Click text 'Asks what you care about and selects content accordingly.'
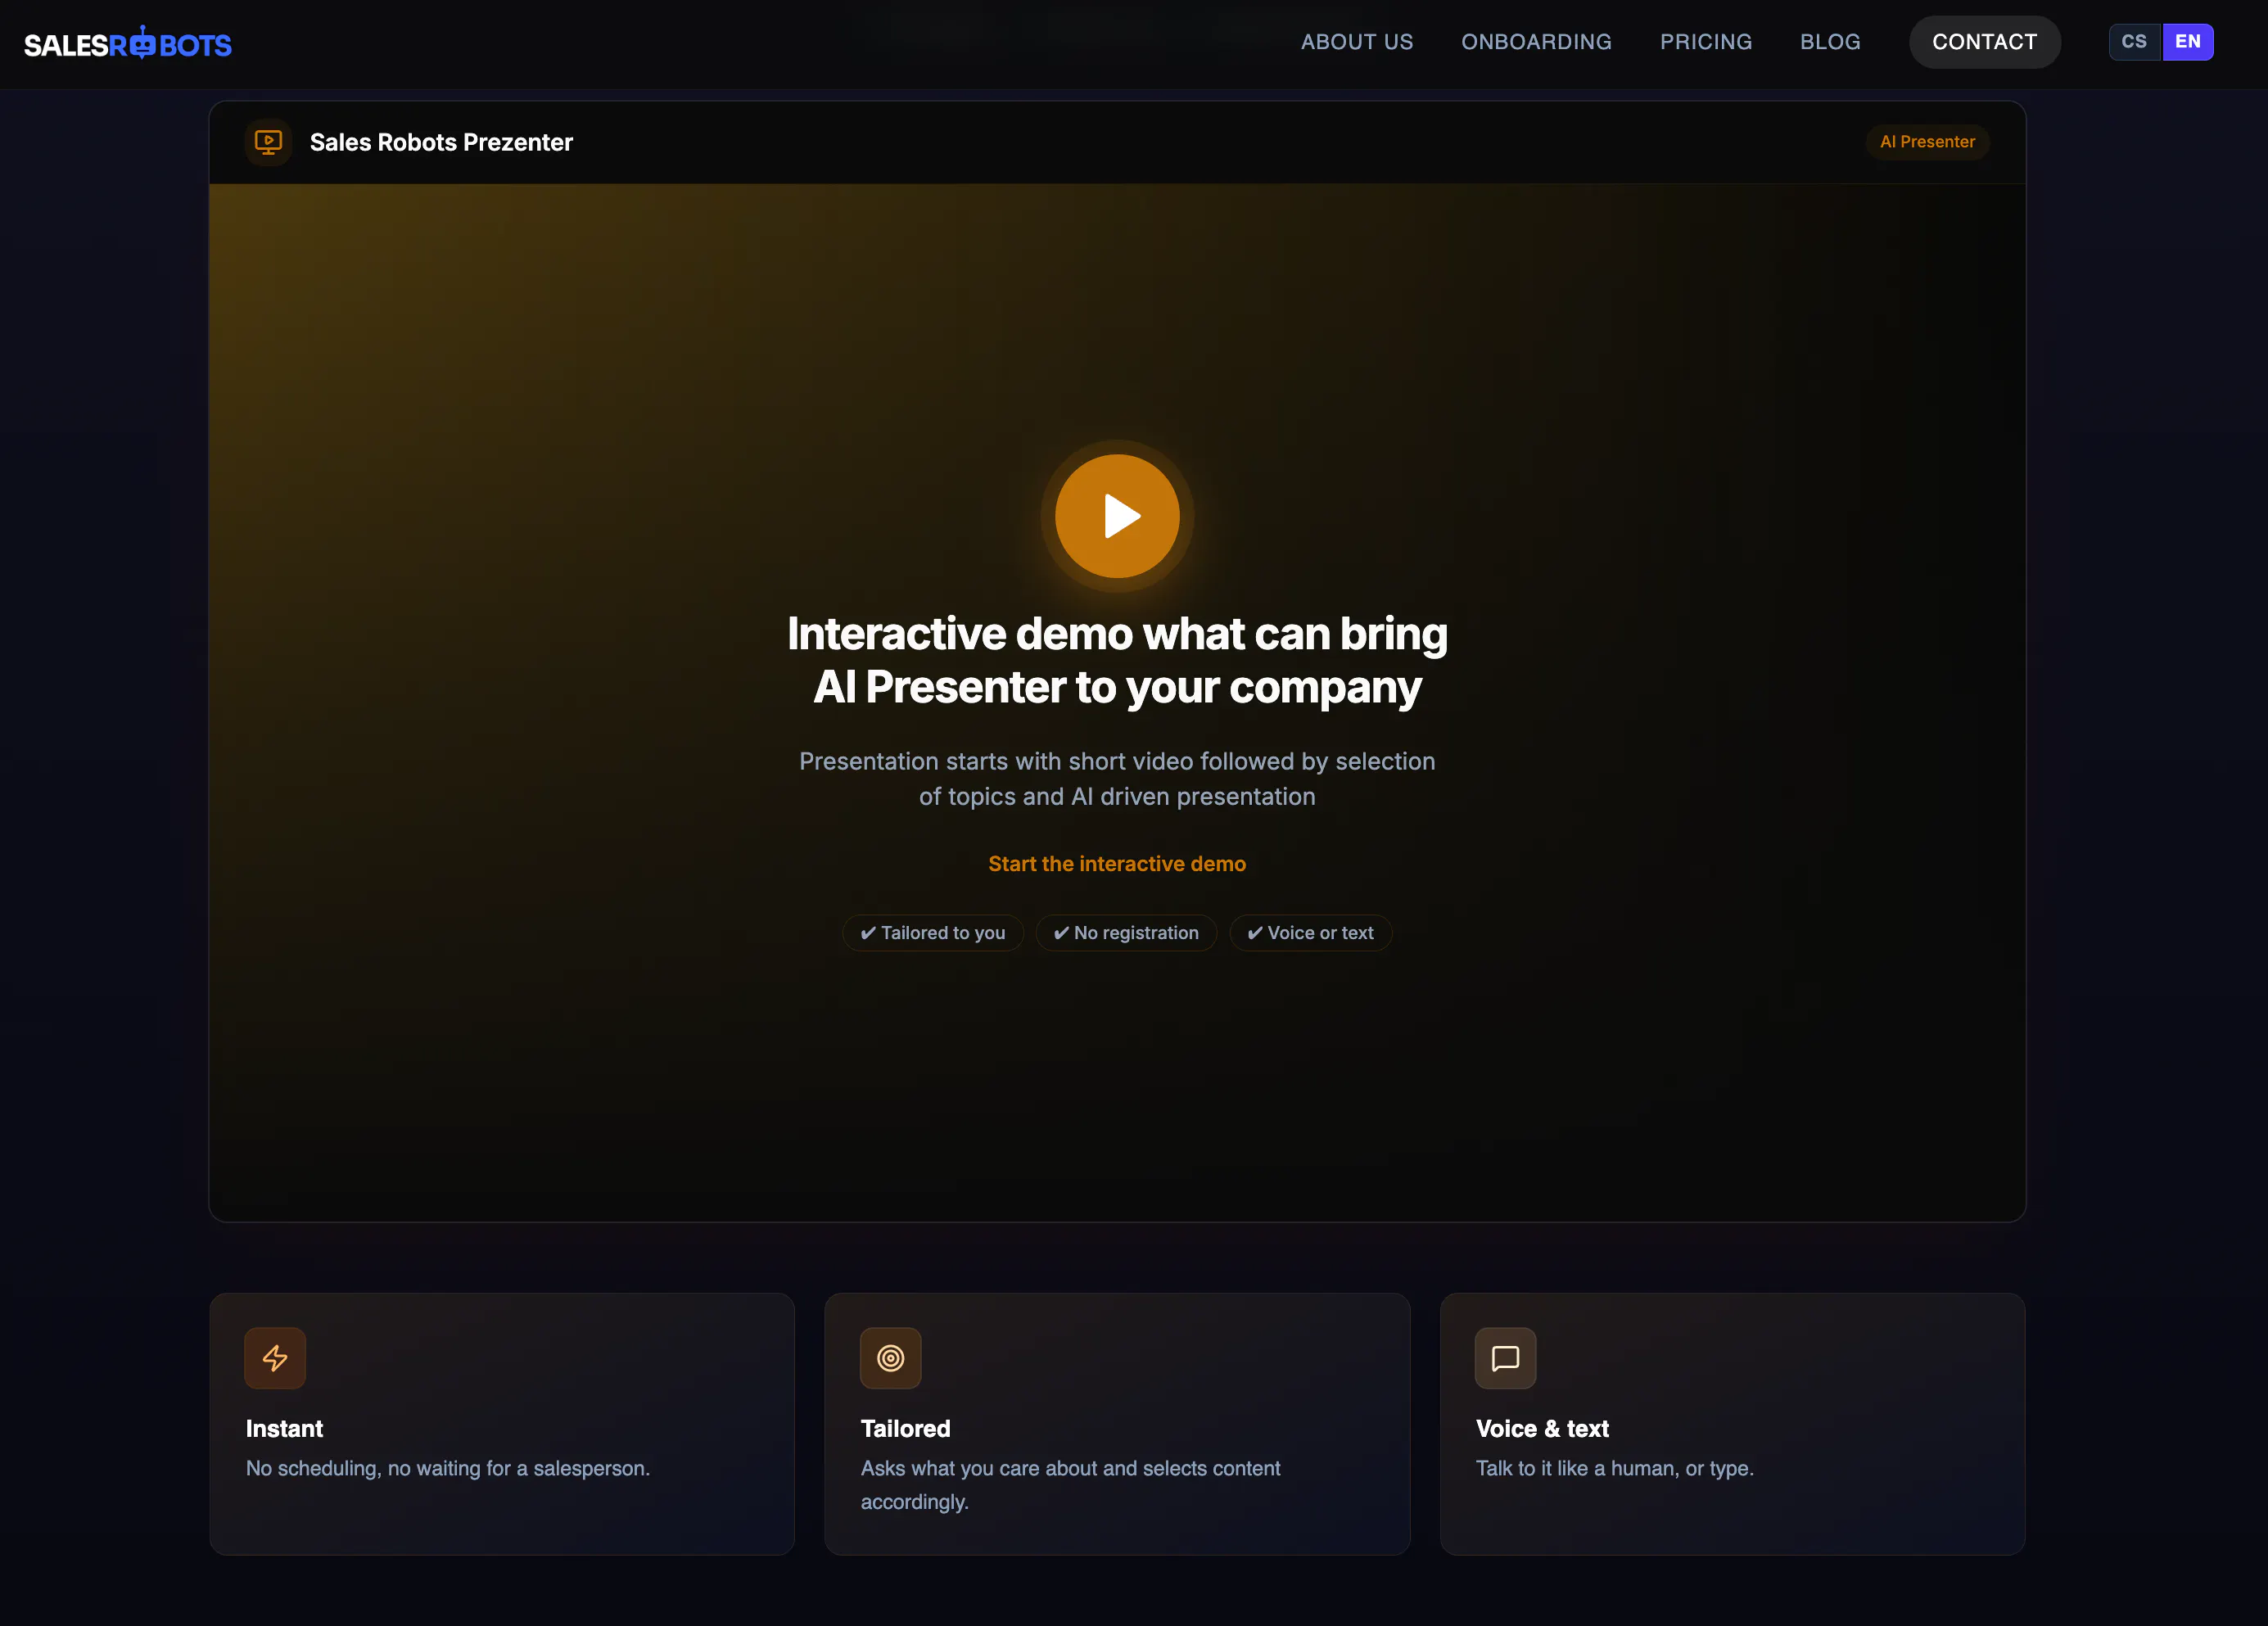This screenshot has height=1626, width=2268. (x=1070, y=1485)
